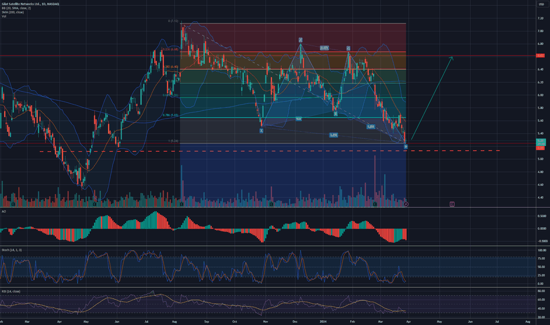Click the earnings marker below late February 2024
Screen dimensions: 550x325
(375, 204)
